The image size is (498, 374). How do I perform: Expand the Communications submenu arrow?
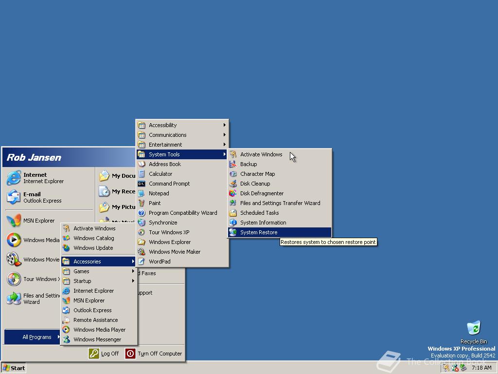tap(225, 135)
